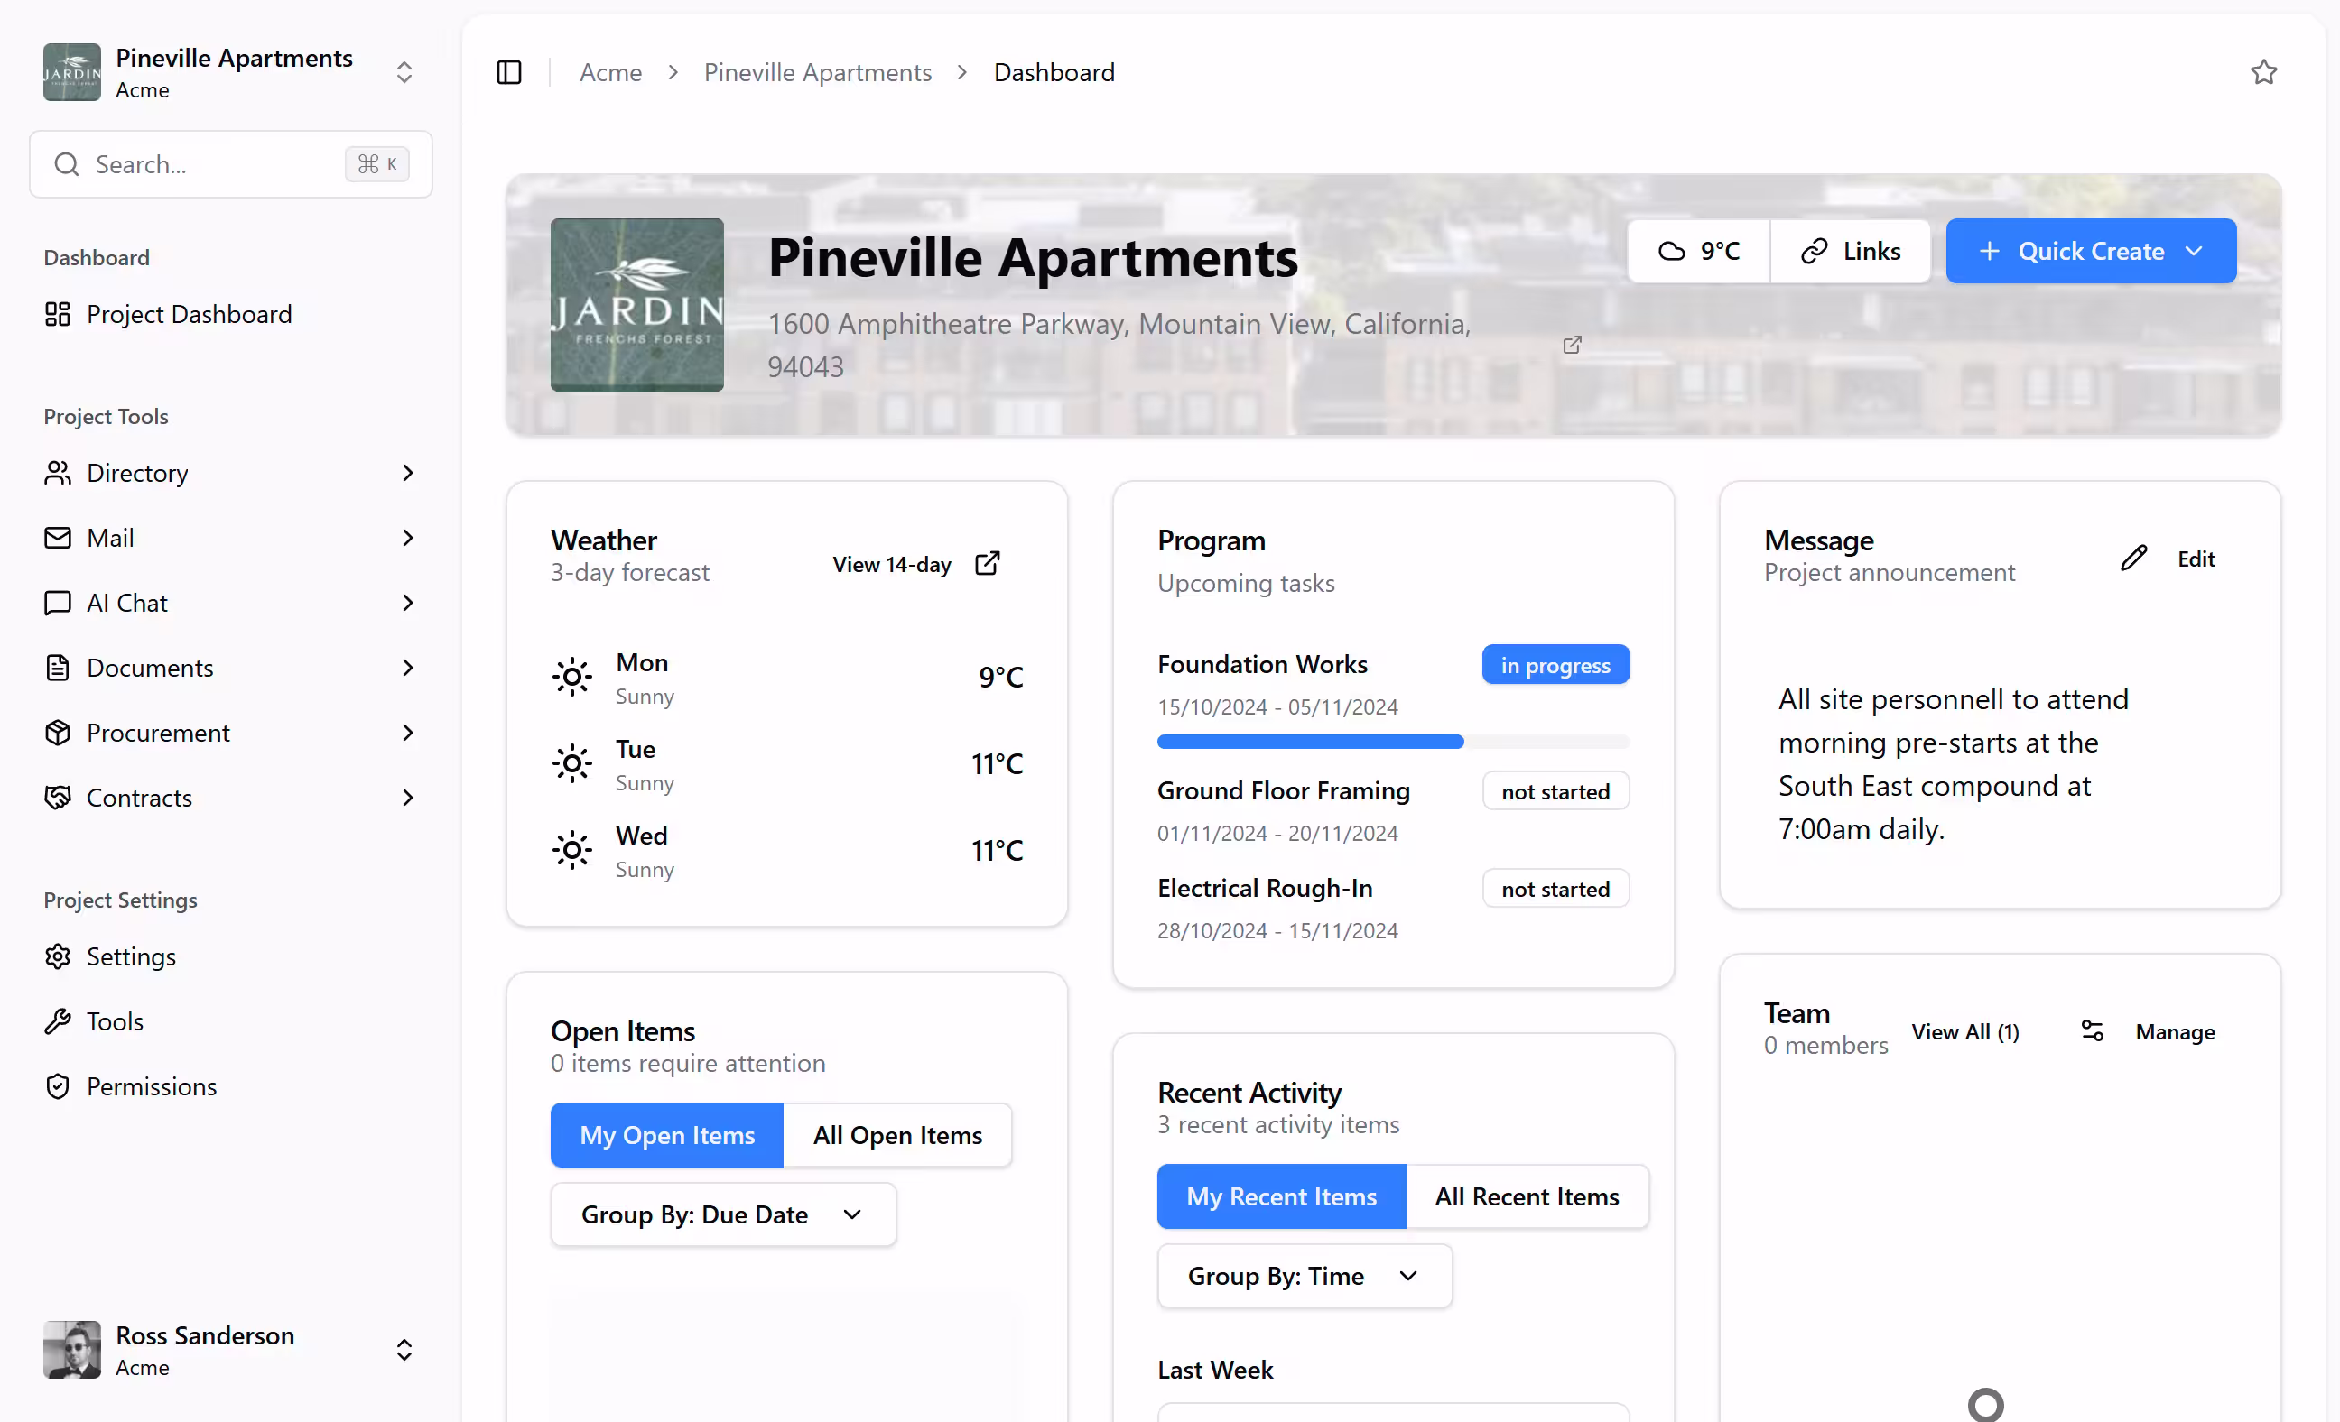Click the Manage team sliders icon
This screenshot has width=2340, height=1422.
click(x=2092, y=1031)
